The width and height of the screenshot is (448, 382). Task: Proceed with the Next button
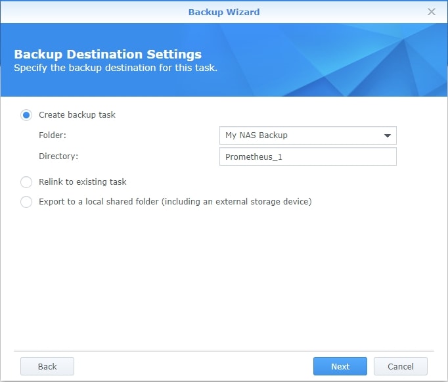click(340, 366)
